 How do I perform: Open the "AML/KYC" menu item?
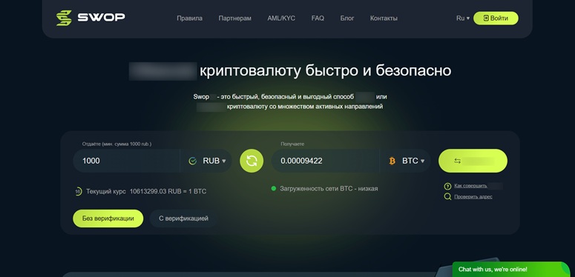[x=281, y=19]
